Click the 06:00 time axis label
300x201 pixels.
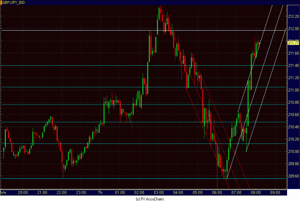(217, 192)
